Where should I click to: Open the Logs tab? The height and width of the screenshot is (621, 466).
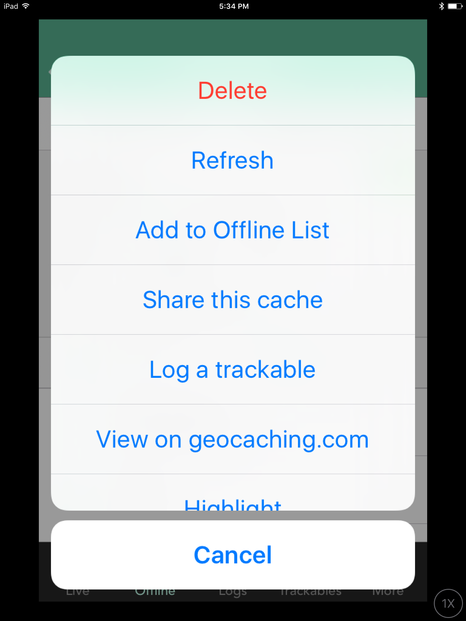[233, 592]
